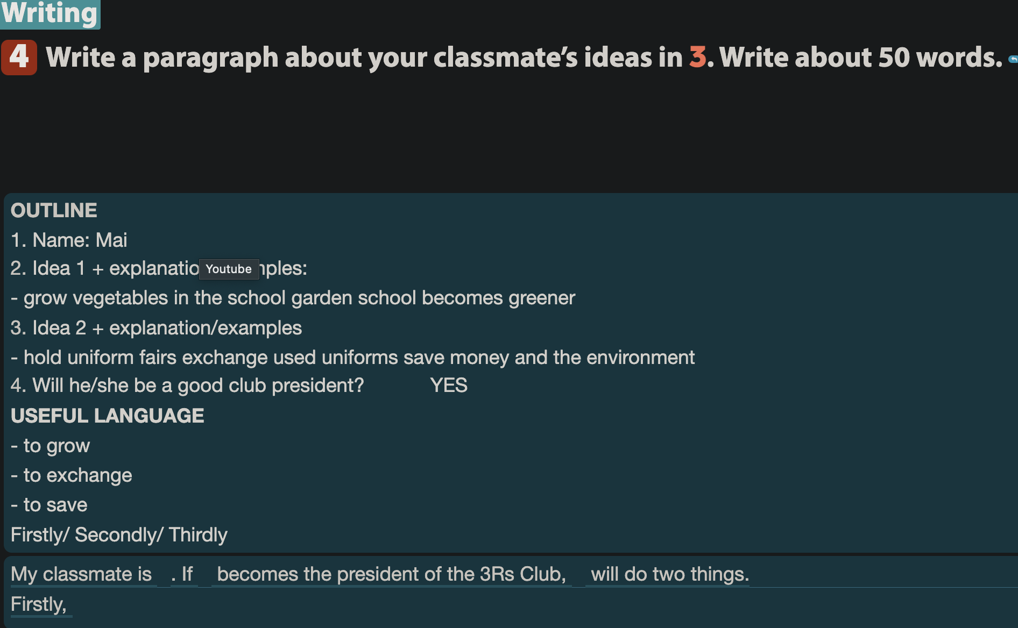1018x628 pixels.
Task: Click the blank before "will do two things"
Action: pyautogui.click(x=578, y=575)
